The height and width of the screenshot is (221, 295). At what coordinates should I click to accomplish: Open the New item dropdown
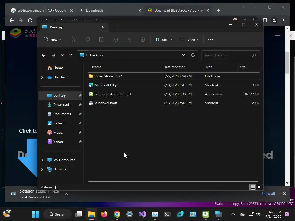(x=52, y=40)
